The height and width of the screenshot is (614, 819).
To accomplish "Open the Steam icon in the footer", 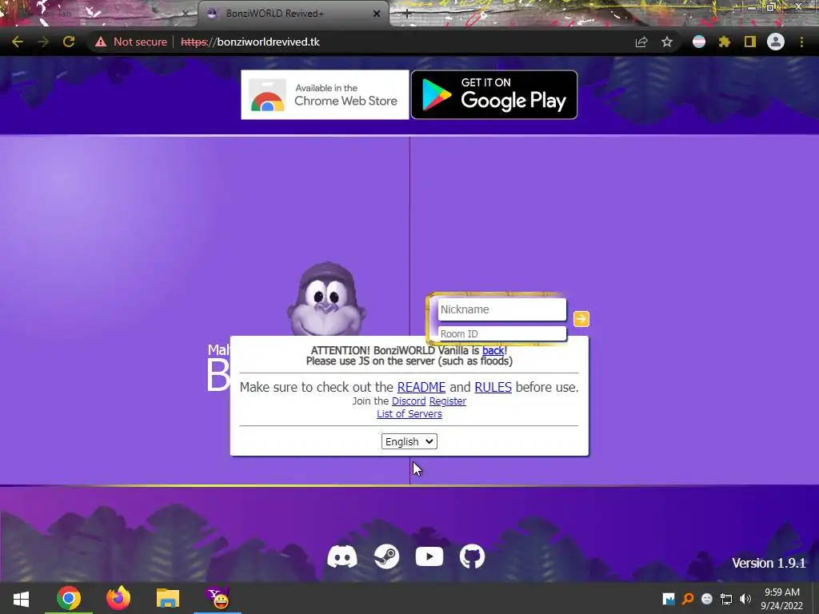I will tap(387, 556).
